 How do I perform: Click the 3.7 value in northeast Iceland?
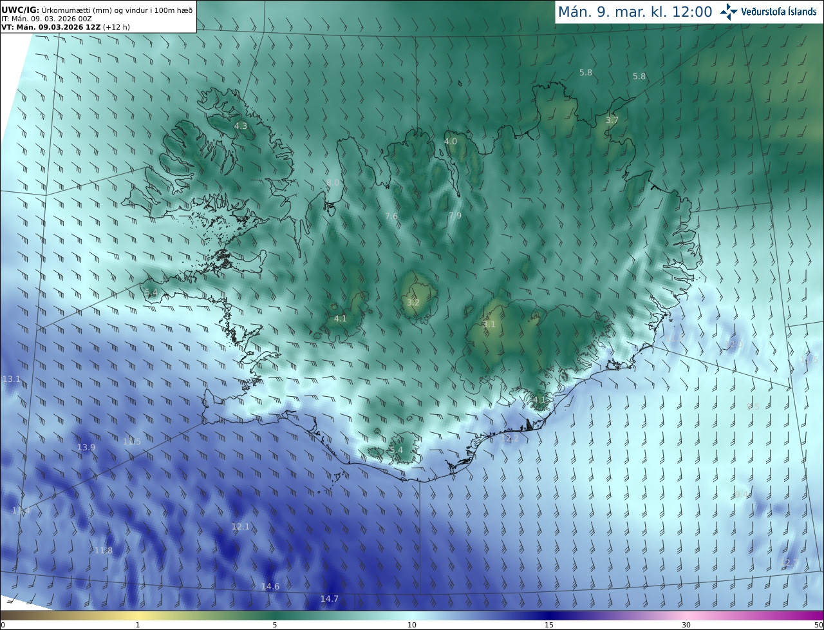(612, 120)
